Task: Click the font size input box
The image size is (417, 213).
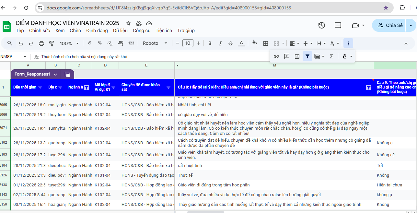Action: click(x=188, y=43)
